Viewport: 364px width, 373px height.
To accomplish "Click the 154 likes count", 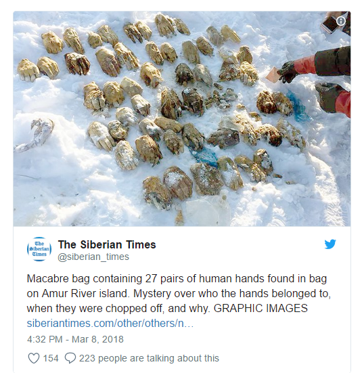I will click(x=50, y=358).
